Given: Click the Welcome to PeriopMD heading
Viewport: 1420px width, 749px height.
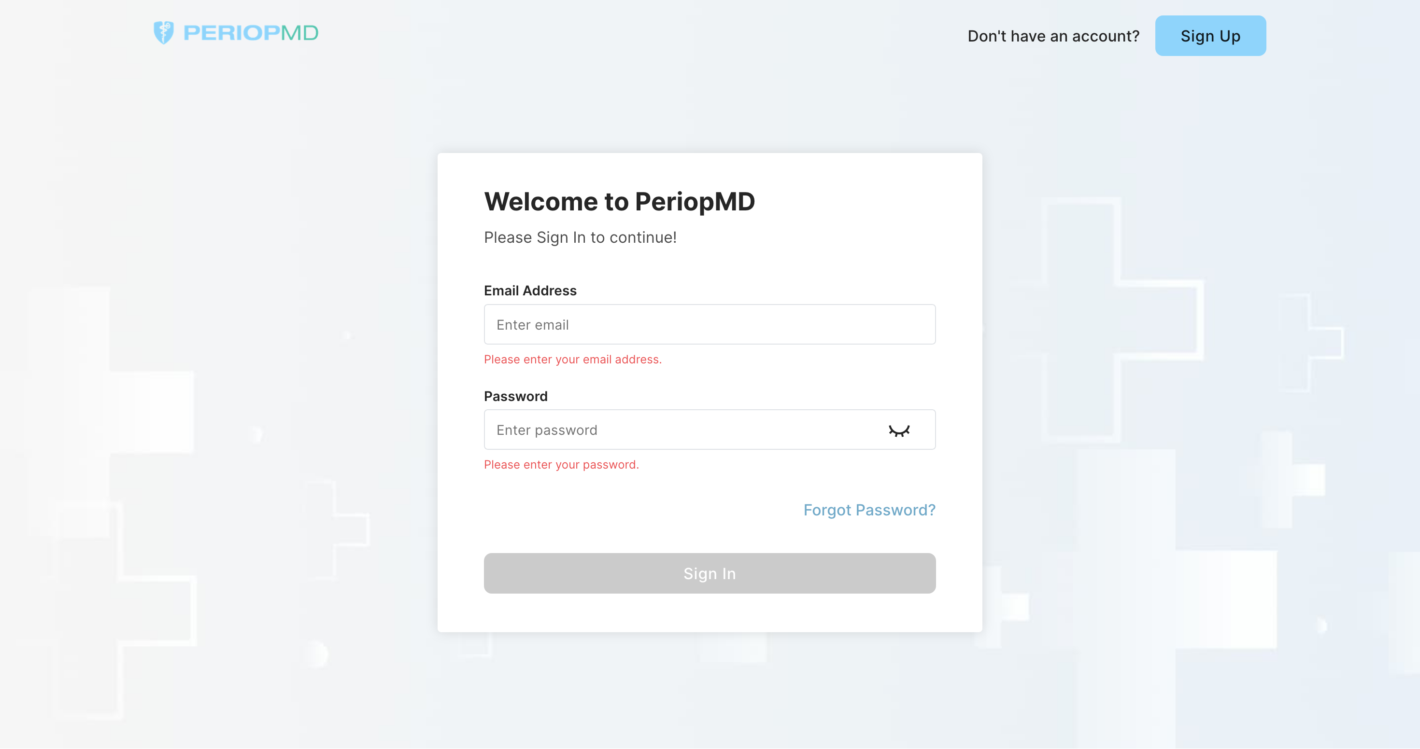Looking at the screenshot, I should 620,201.
